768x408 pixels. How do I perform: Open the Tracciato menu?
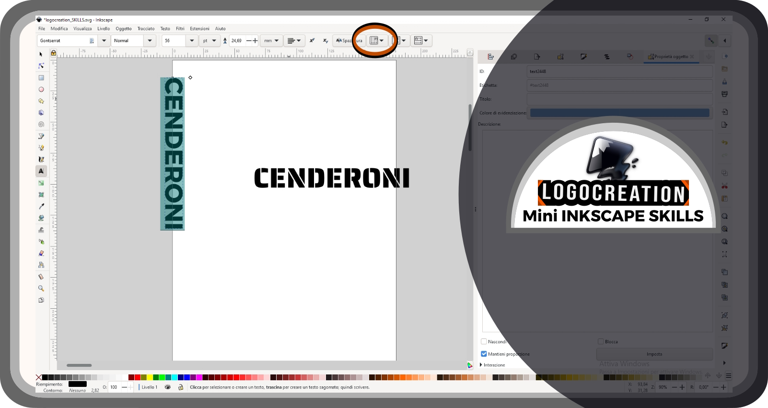[x=146, y=29]
